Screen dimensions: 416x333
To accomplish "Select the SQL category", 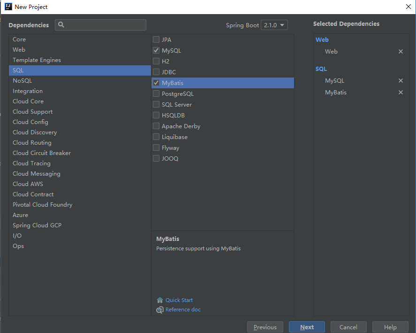I will coord(80,70).
